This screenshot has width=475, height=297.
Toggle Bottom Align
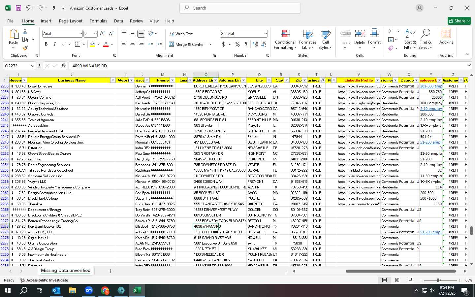coord(141,34)
